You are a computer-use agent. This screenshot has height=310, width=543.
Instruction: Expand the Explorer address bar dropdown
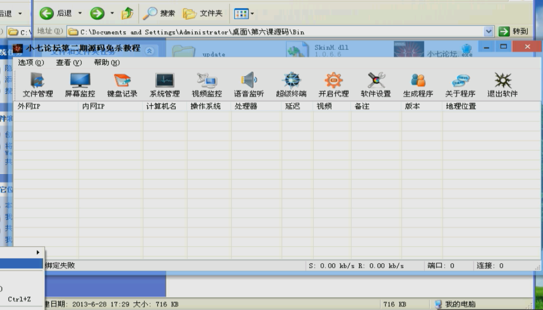tap(488, 32)
